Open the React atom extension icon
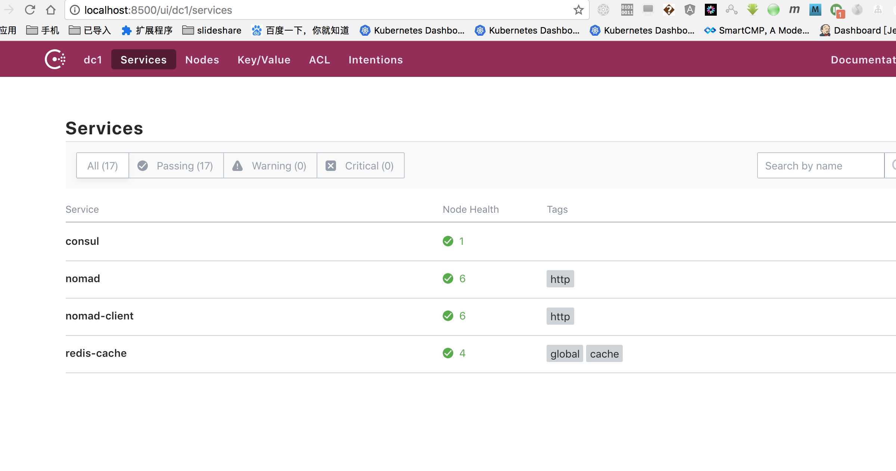This screenshot has height=471, width=896. tap(603, 10)
